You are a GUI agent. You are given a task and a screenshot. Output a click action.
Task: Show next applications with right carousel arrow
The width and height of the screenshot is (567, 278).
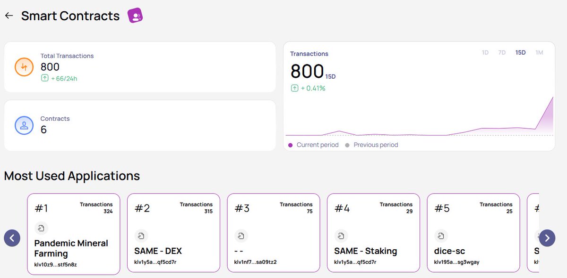547,238
